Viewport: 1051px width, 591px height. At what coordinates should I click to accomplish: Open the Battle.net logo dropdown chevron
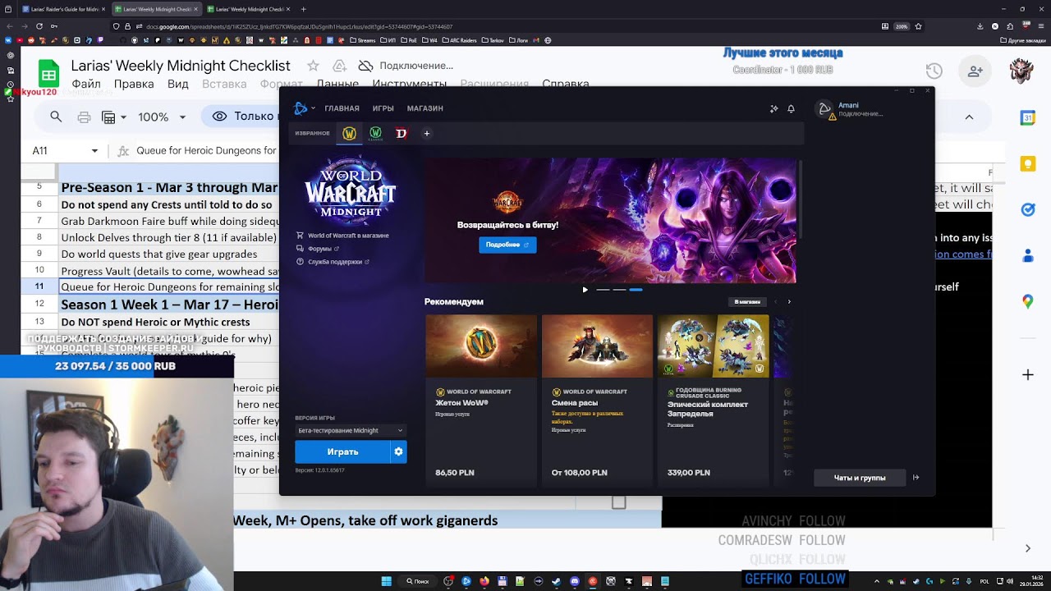(313, 108)
